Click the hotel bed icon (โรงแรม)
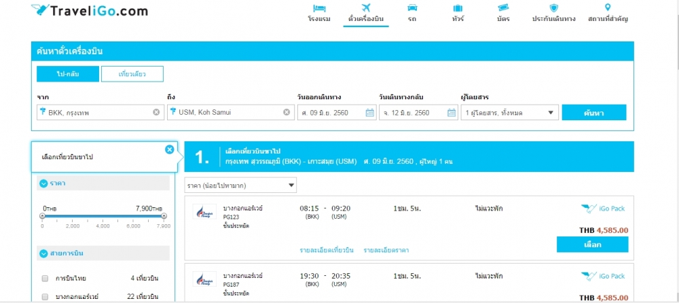The image size is (679, 303). (318, 8)
